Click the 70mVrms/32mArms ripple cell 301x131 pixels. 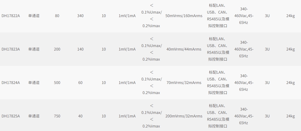coord(184,82)
